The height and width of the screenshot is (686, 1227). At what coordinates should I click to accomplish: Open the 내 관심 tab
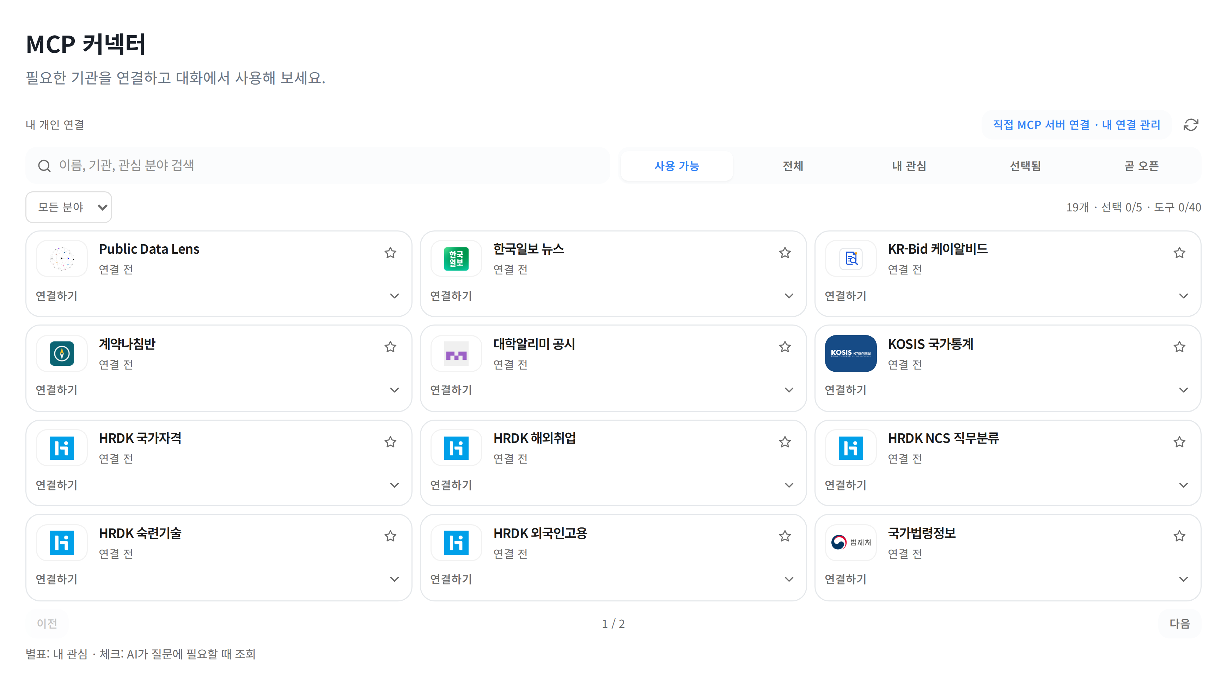tap(909, 166)
